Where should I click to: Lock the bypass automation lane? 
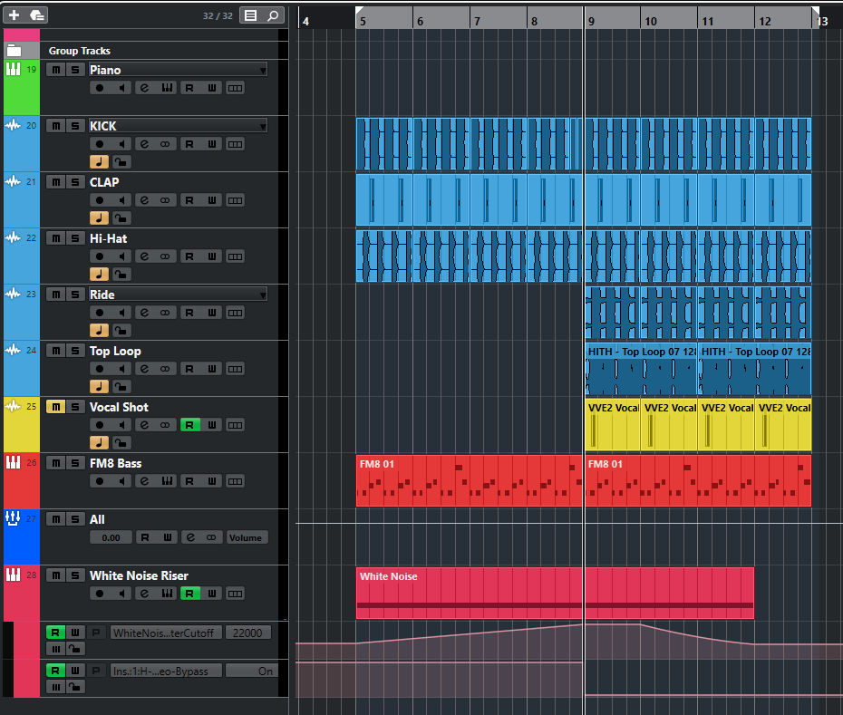pos(74,687)
